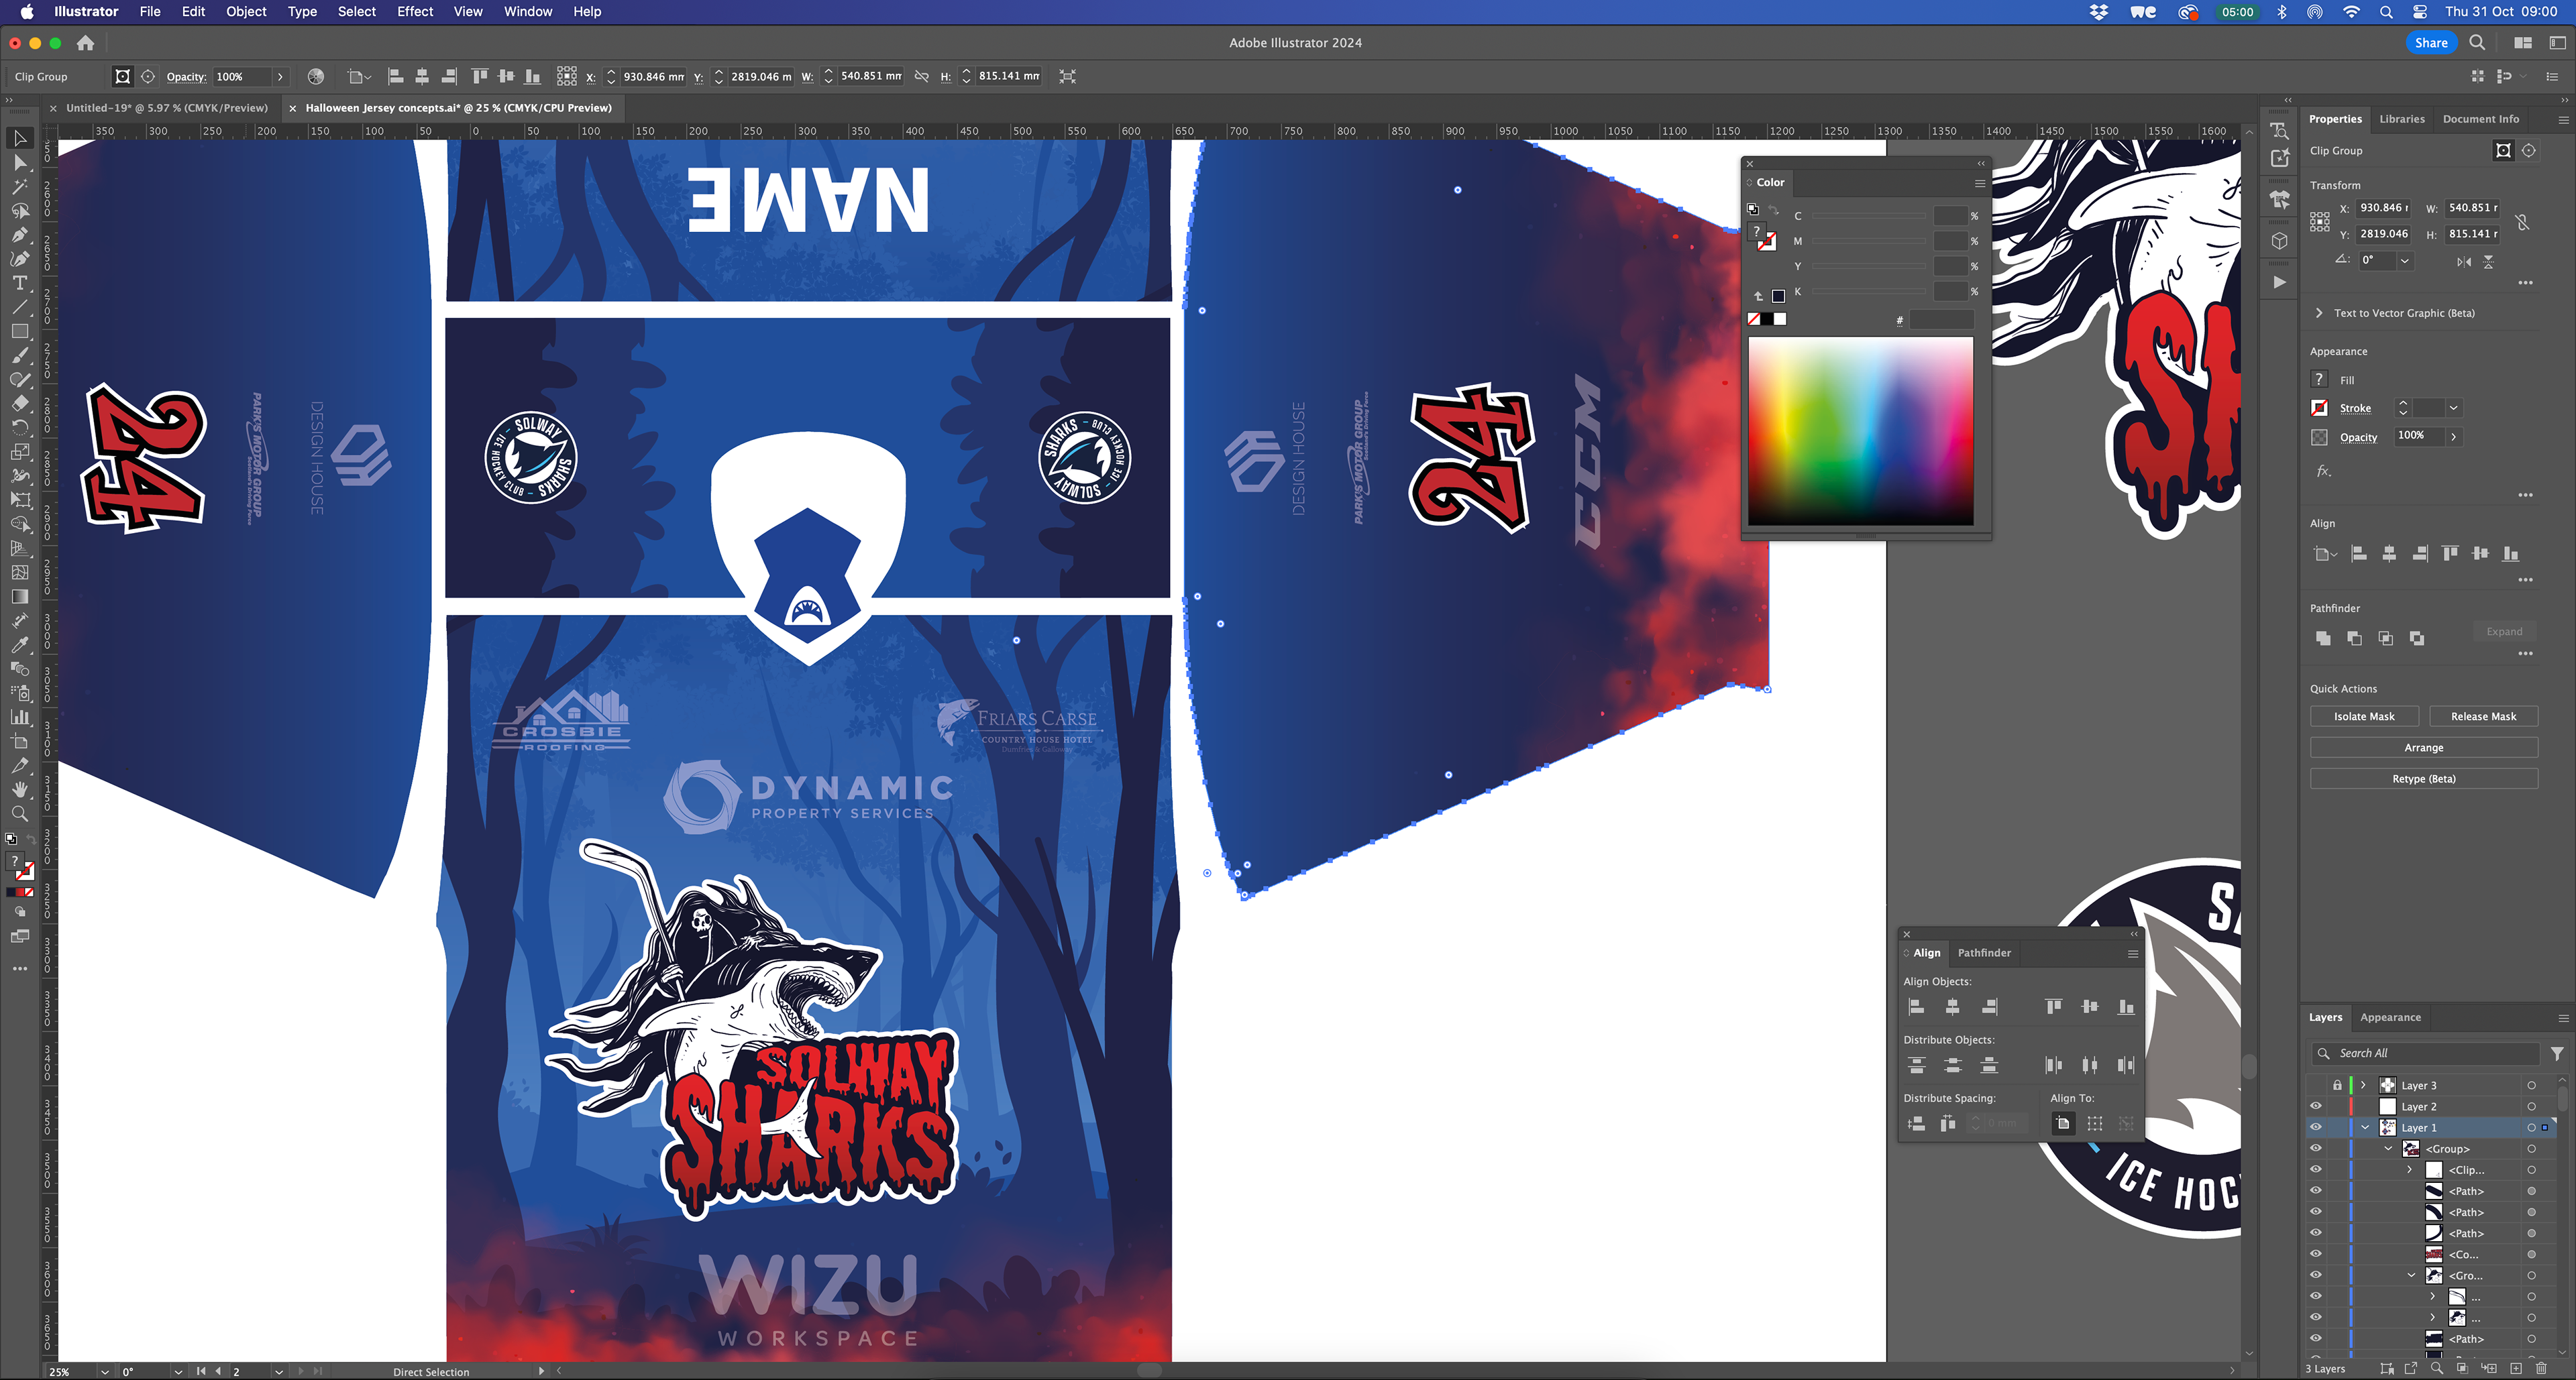
Task: Open macOS Spotlight search in menu bar
Action: coord(2386,12)
